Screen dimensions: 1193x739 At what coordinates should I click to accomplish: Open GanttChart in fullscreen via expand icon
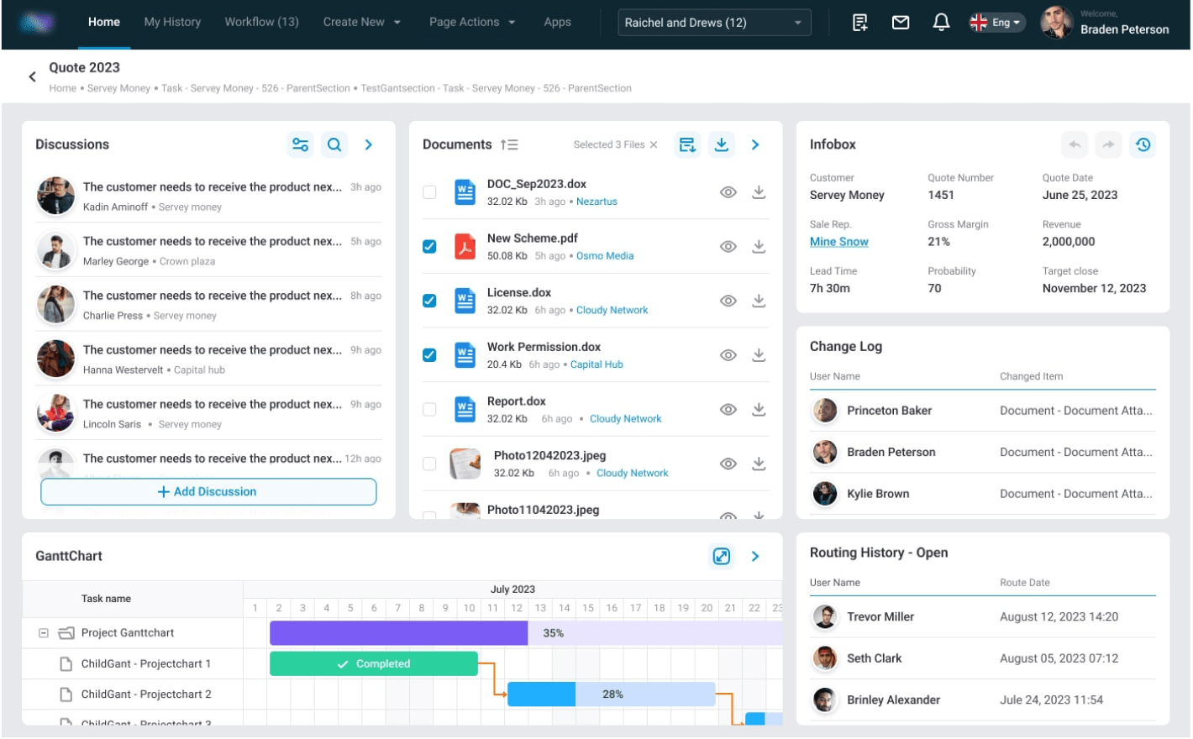pyautogui.click(x=721, y=556)
